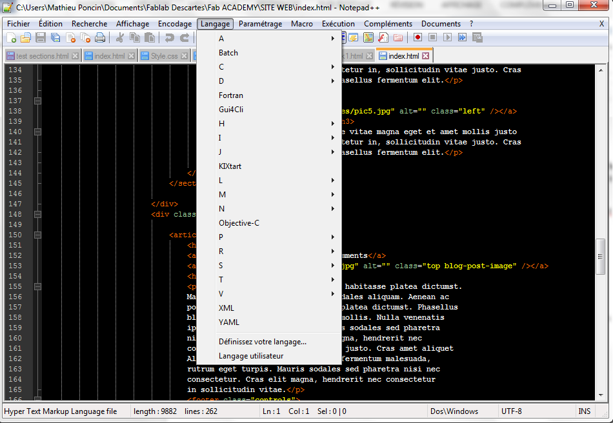Choose Fortran in the Langage menu
Image resolution: width=613 pixels, height=423 pixels.
pos(269,95)
